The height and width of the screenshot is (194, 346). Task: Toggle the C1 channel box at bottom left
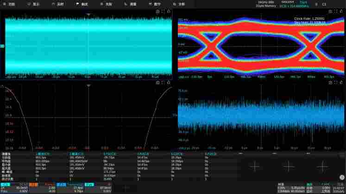14,187
